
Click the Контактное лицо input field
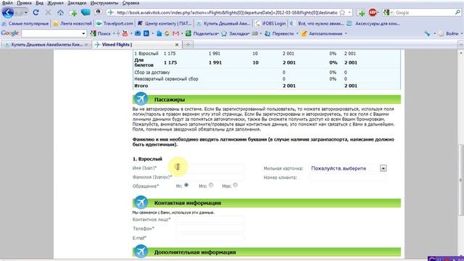point(210,219)
